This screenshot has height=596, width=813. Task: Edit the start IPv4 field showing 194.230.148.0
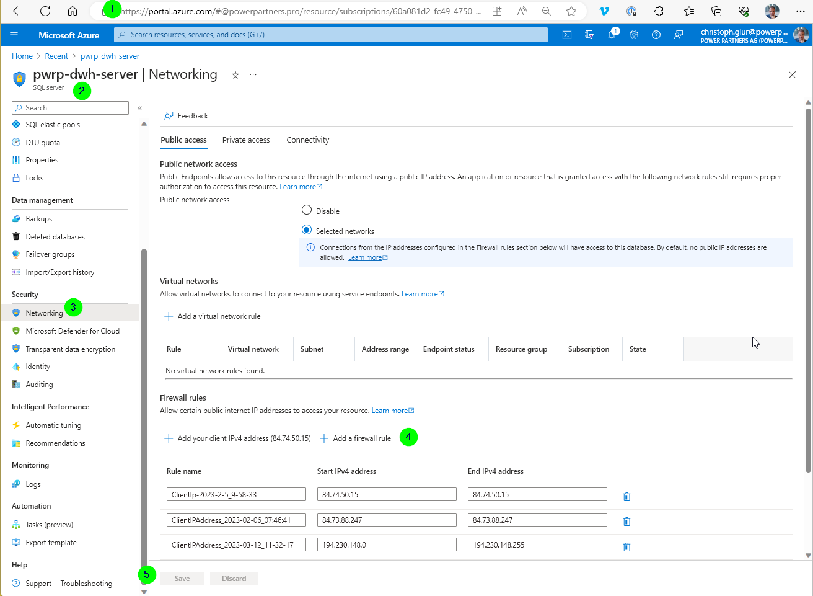(x=387, y=545)
